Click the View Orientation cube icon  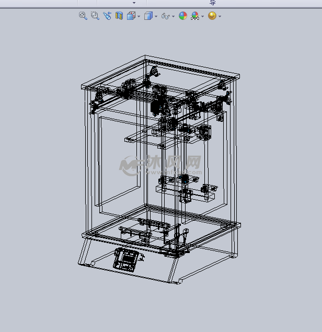(131, 16)
